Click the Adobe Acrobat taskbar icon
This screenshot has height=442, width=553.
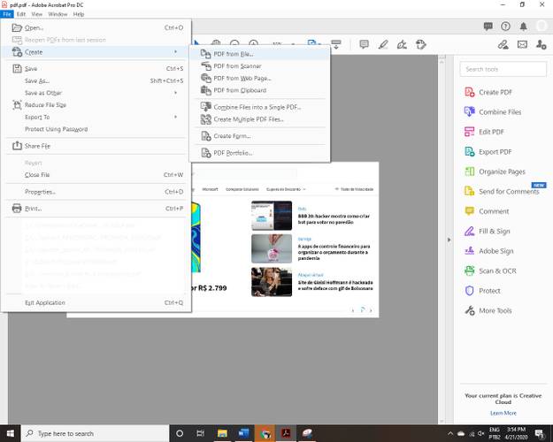coord(286,433)
